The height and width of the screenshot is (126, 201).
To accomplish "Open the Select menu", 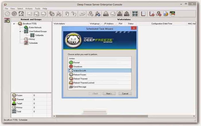I will click(x=20, y=9).
